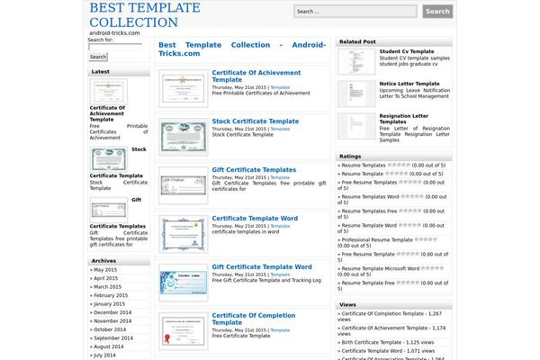The height and width of the screenshot is (360, 540).
Task: Click star rating beside Resume Templates Word
Action: [x=412, y=196]
